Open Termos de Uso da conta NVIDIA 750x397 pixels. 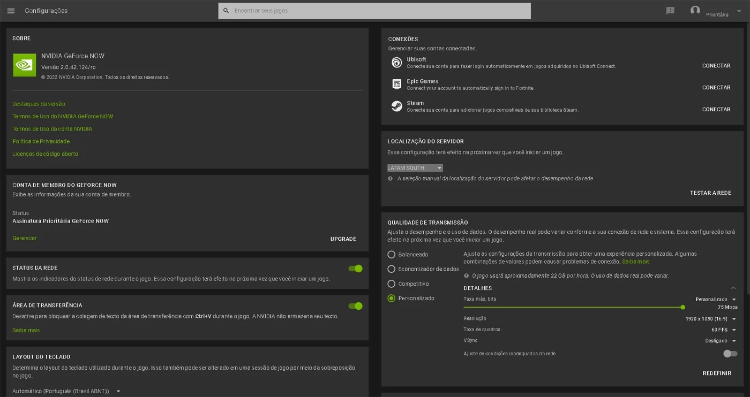(52, 129)
